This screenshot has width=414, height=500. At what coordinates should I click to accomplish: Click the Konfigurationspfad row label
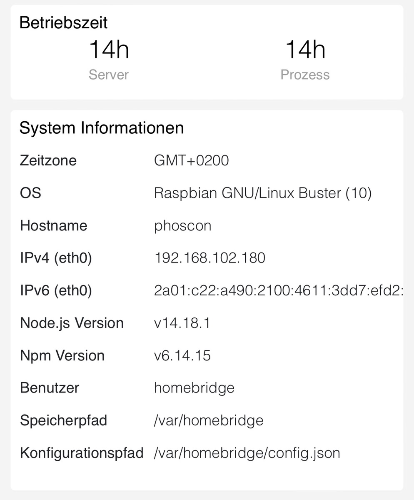click(x=82, y=452)
